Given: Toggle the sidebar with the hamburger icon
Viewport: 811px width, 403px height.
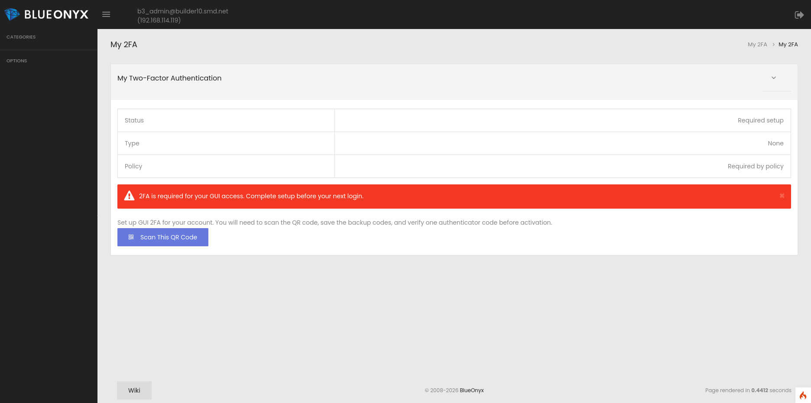Looking at the screenshot, I should coord(106,14).
